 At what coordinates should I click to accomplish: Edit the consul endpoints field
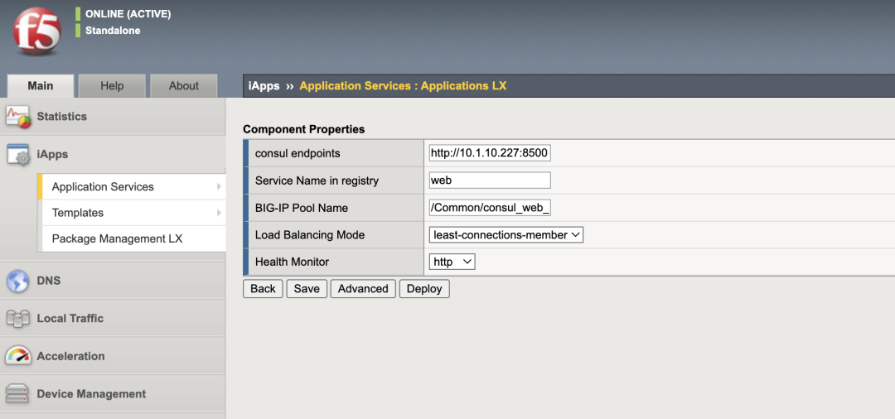[490, 153]
